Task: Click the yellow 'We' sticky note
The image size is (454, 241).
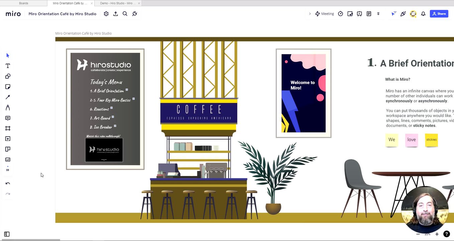Action: pyautogui.click(x=391, y=140)
